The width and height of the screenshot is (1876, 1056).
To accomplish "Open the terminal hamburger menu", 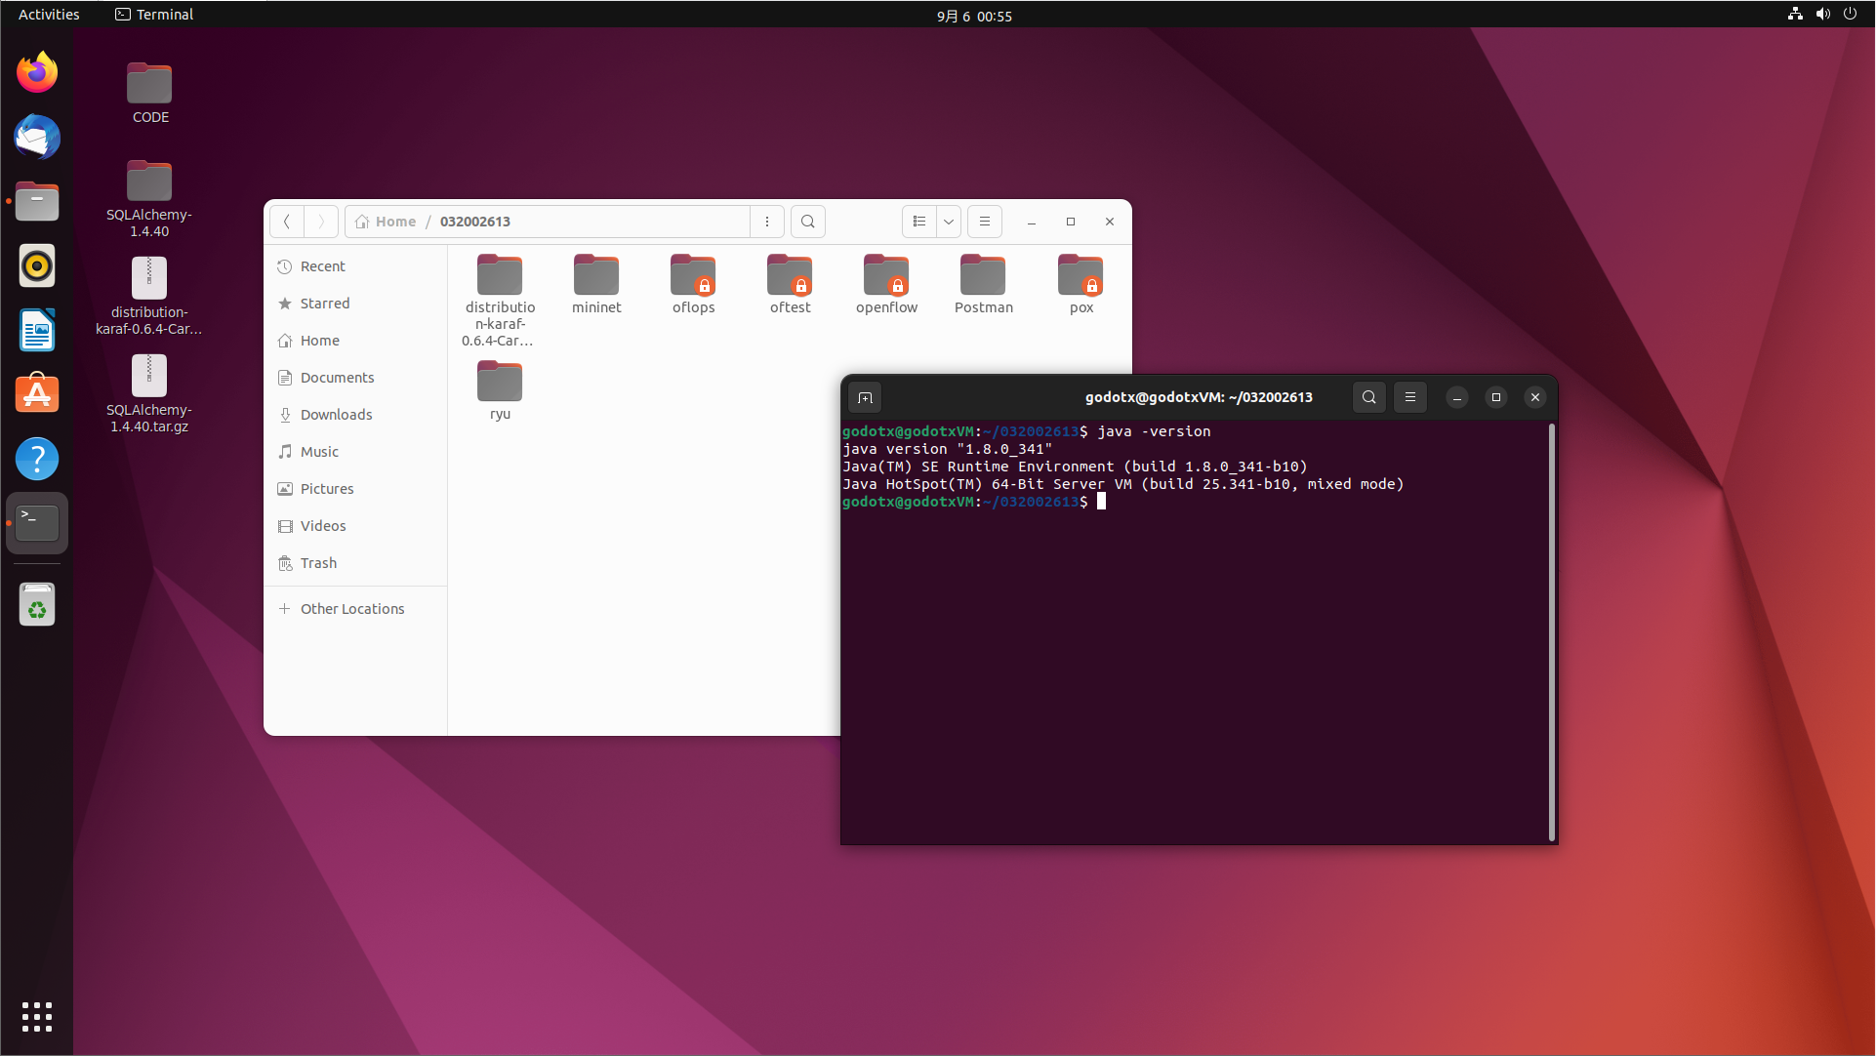I will tap(1409, 397).
